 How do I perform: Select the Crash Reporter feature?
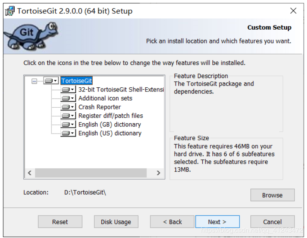pyautogui.click(x=99, y=107)
